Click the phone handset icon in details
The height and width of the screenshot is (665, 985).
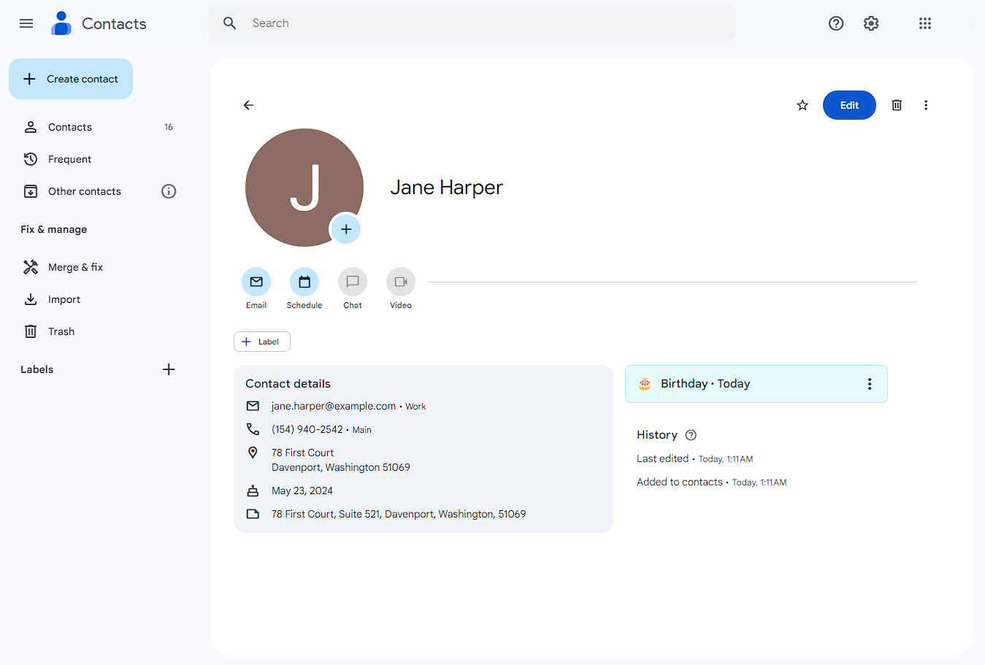(253, 429)
